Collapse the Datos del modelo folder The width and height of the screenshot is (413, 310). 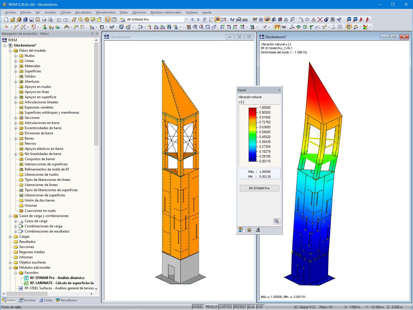pos(10,51)
